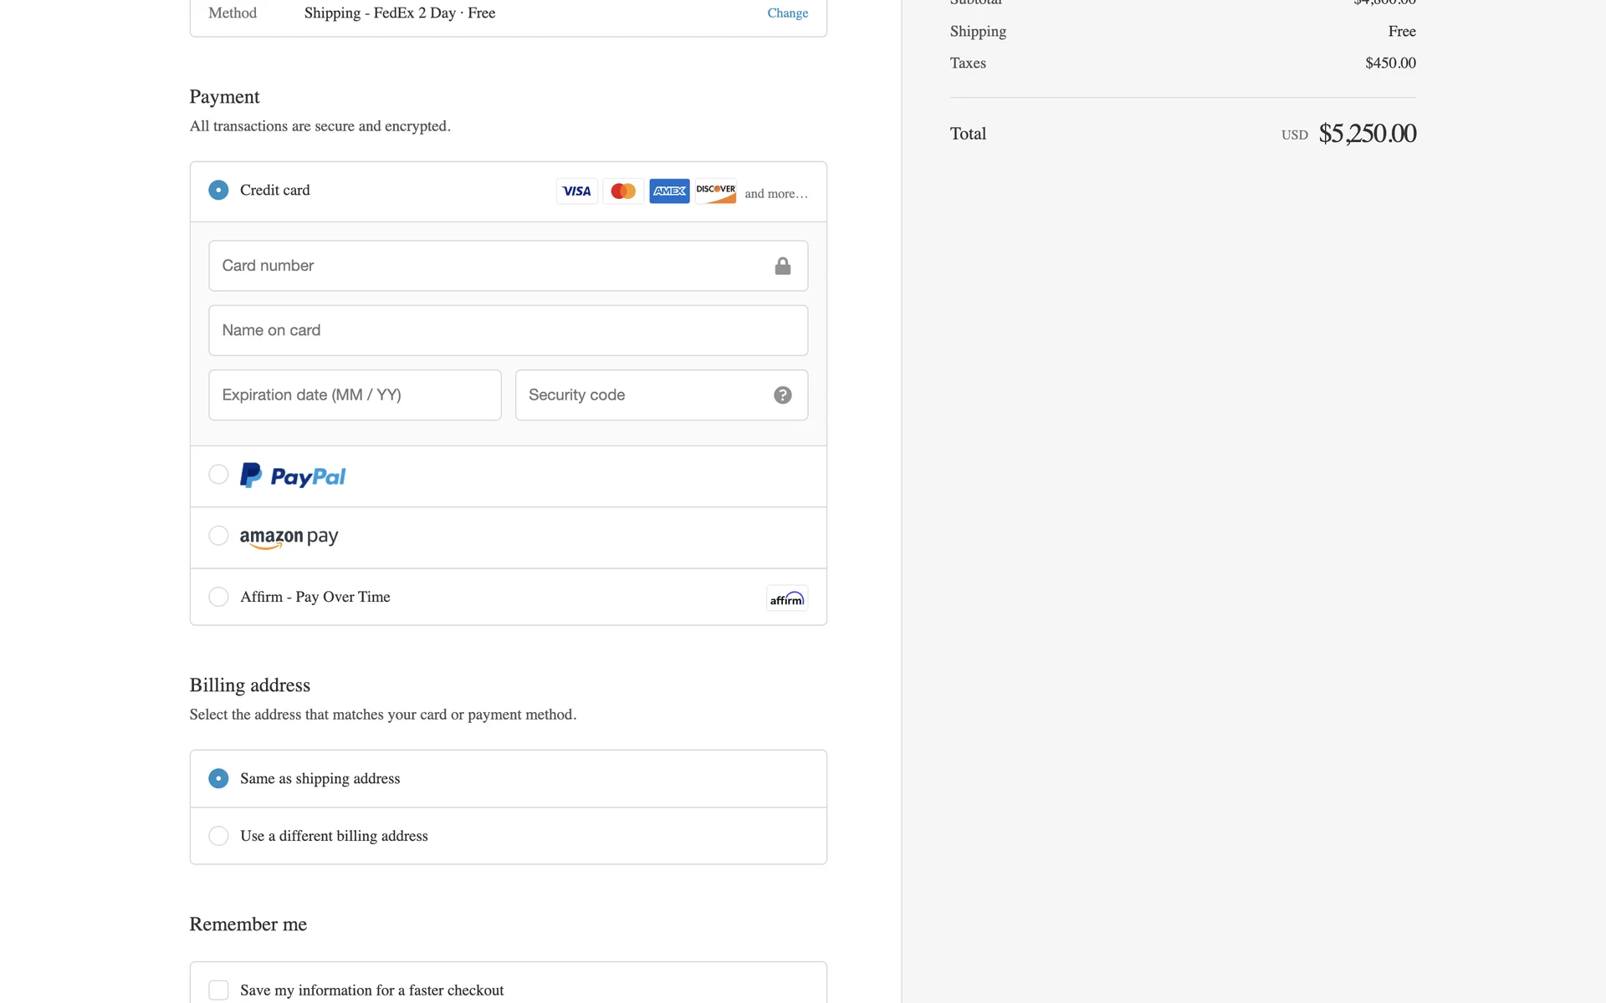The image size is (1606, 1003).
Task: Select the Credit card radio button
Action: pos(218,191)
